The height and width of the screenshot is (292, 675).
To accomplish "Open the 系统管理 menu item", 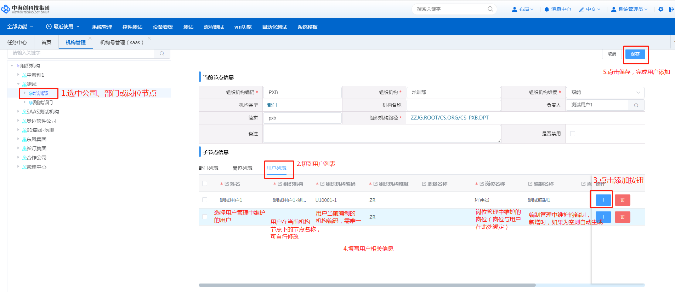I will (102, 27).
